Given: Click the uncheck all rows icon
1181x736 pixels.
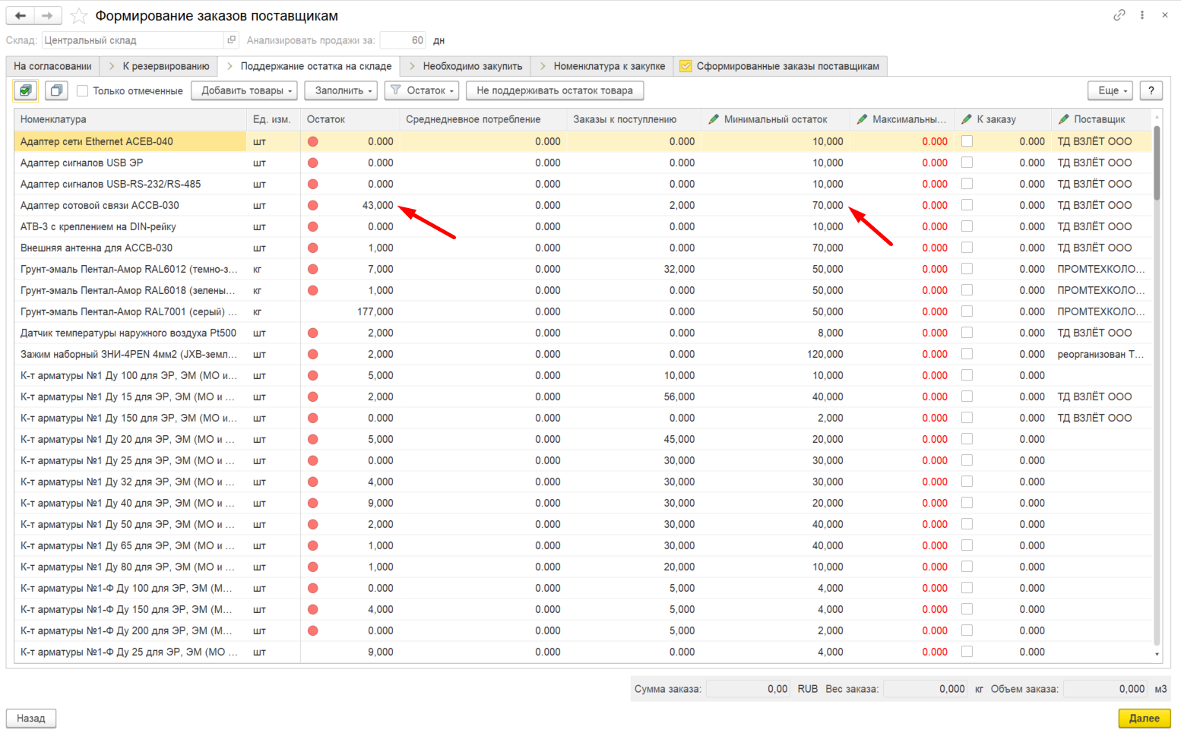Looking at the screenshot, I should tap(56, 90).
